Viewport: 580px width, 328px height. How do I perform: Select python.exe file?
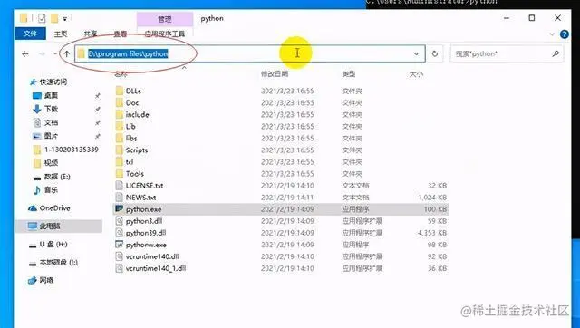coord(143,209)
